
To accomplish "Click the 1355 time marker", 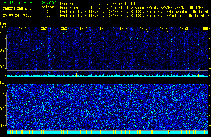I will [103, 29].
